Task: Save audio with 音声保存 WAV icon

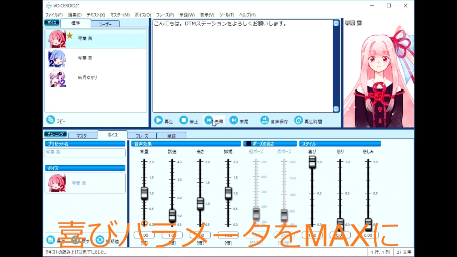Action: tap(264, 121)
